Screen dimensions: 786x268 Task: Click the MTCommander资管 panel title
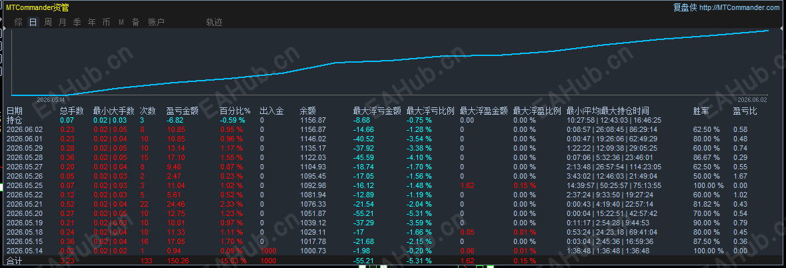click(x=37, y=7)
